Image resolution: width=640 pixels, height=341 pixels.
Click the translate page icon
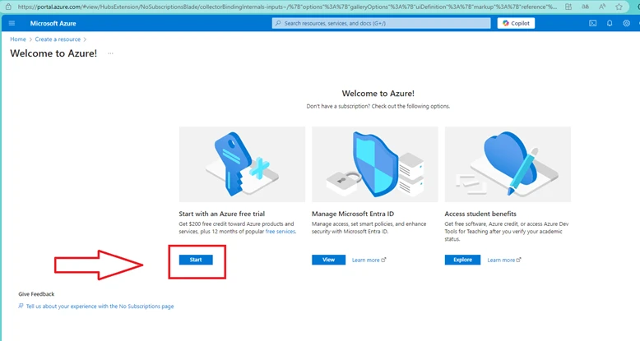coord(586,7)
